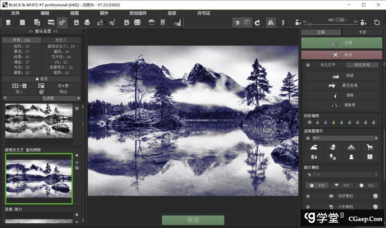Open the 编辑 menu

45,13
